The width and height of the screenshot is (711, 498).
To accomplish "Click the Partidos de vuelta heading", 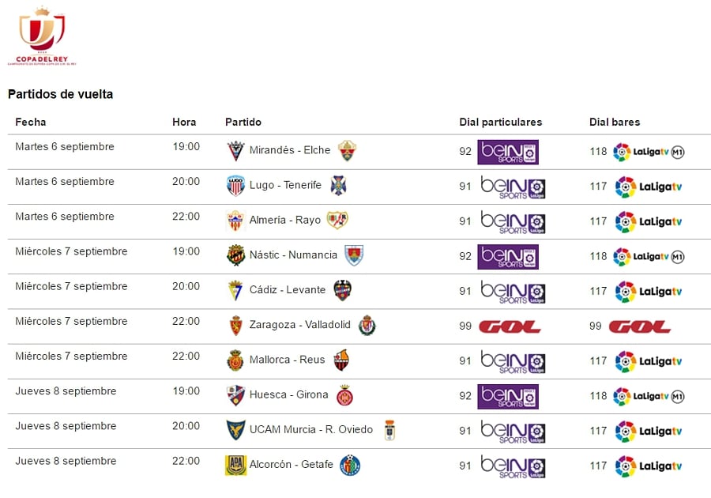I will click(61, 94).
